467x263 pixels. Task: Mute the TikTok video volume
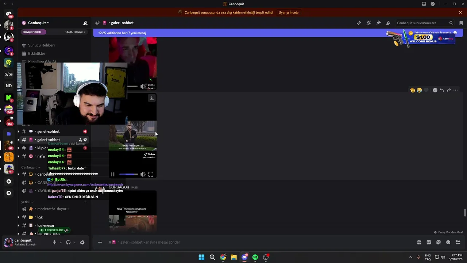[x=143, y=175]
